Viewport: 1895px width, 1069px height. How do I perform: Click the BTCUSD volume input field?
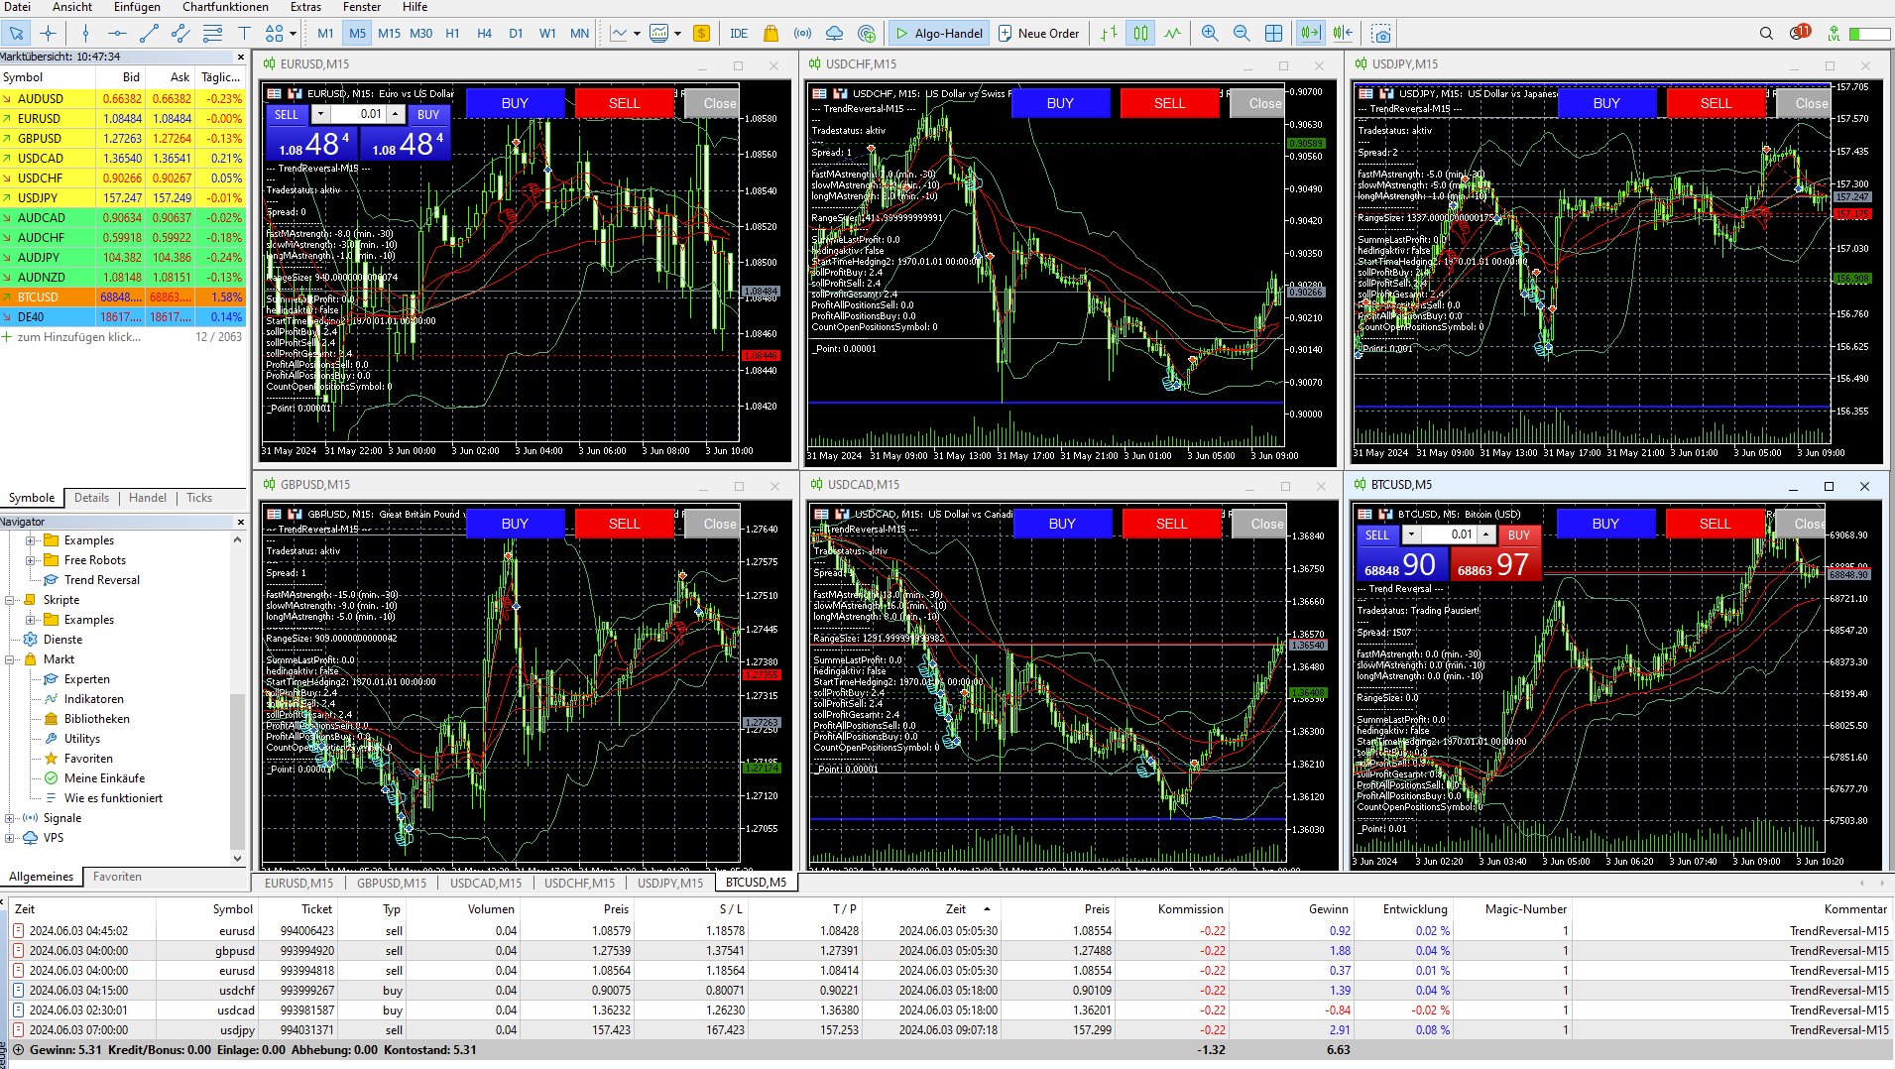1449,534
